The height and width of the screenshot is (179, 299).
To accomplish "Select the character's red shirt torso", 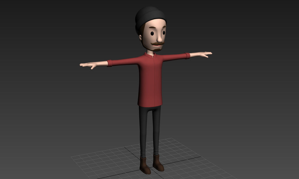I will [x=150, y=82].
